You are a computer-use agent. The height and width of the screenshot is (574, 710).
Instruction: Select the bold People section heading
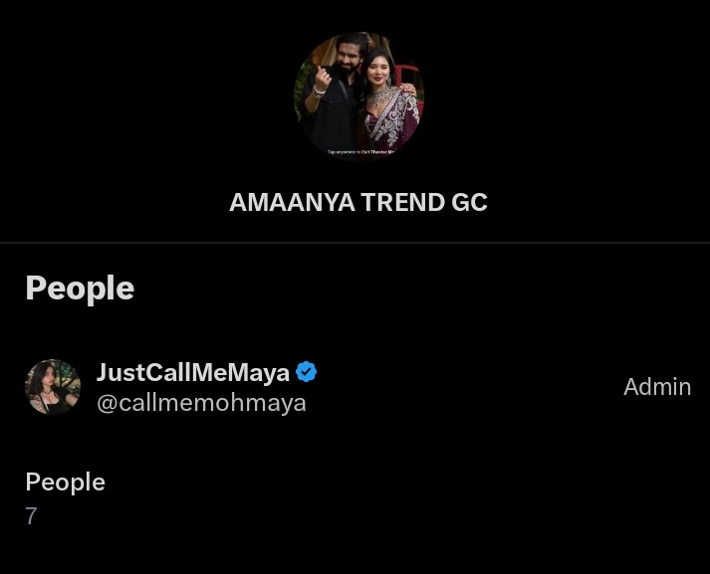point(80,288)
